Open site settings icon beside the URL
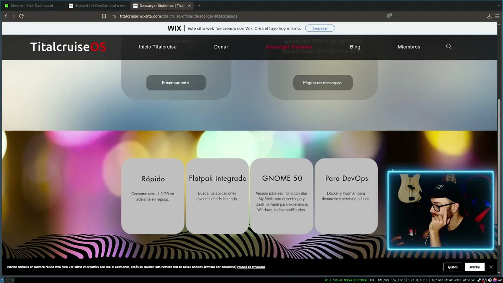Screen dimensions: 503x283 pyautogui.click(x=114, y=16)
